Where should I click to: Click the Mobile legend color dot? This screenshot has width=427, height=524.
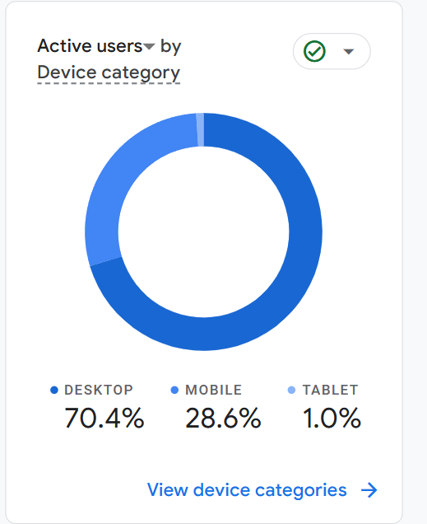coord(174,390)
